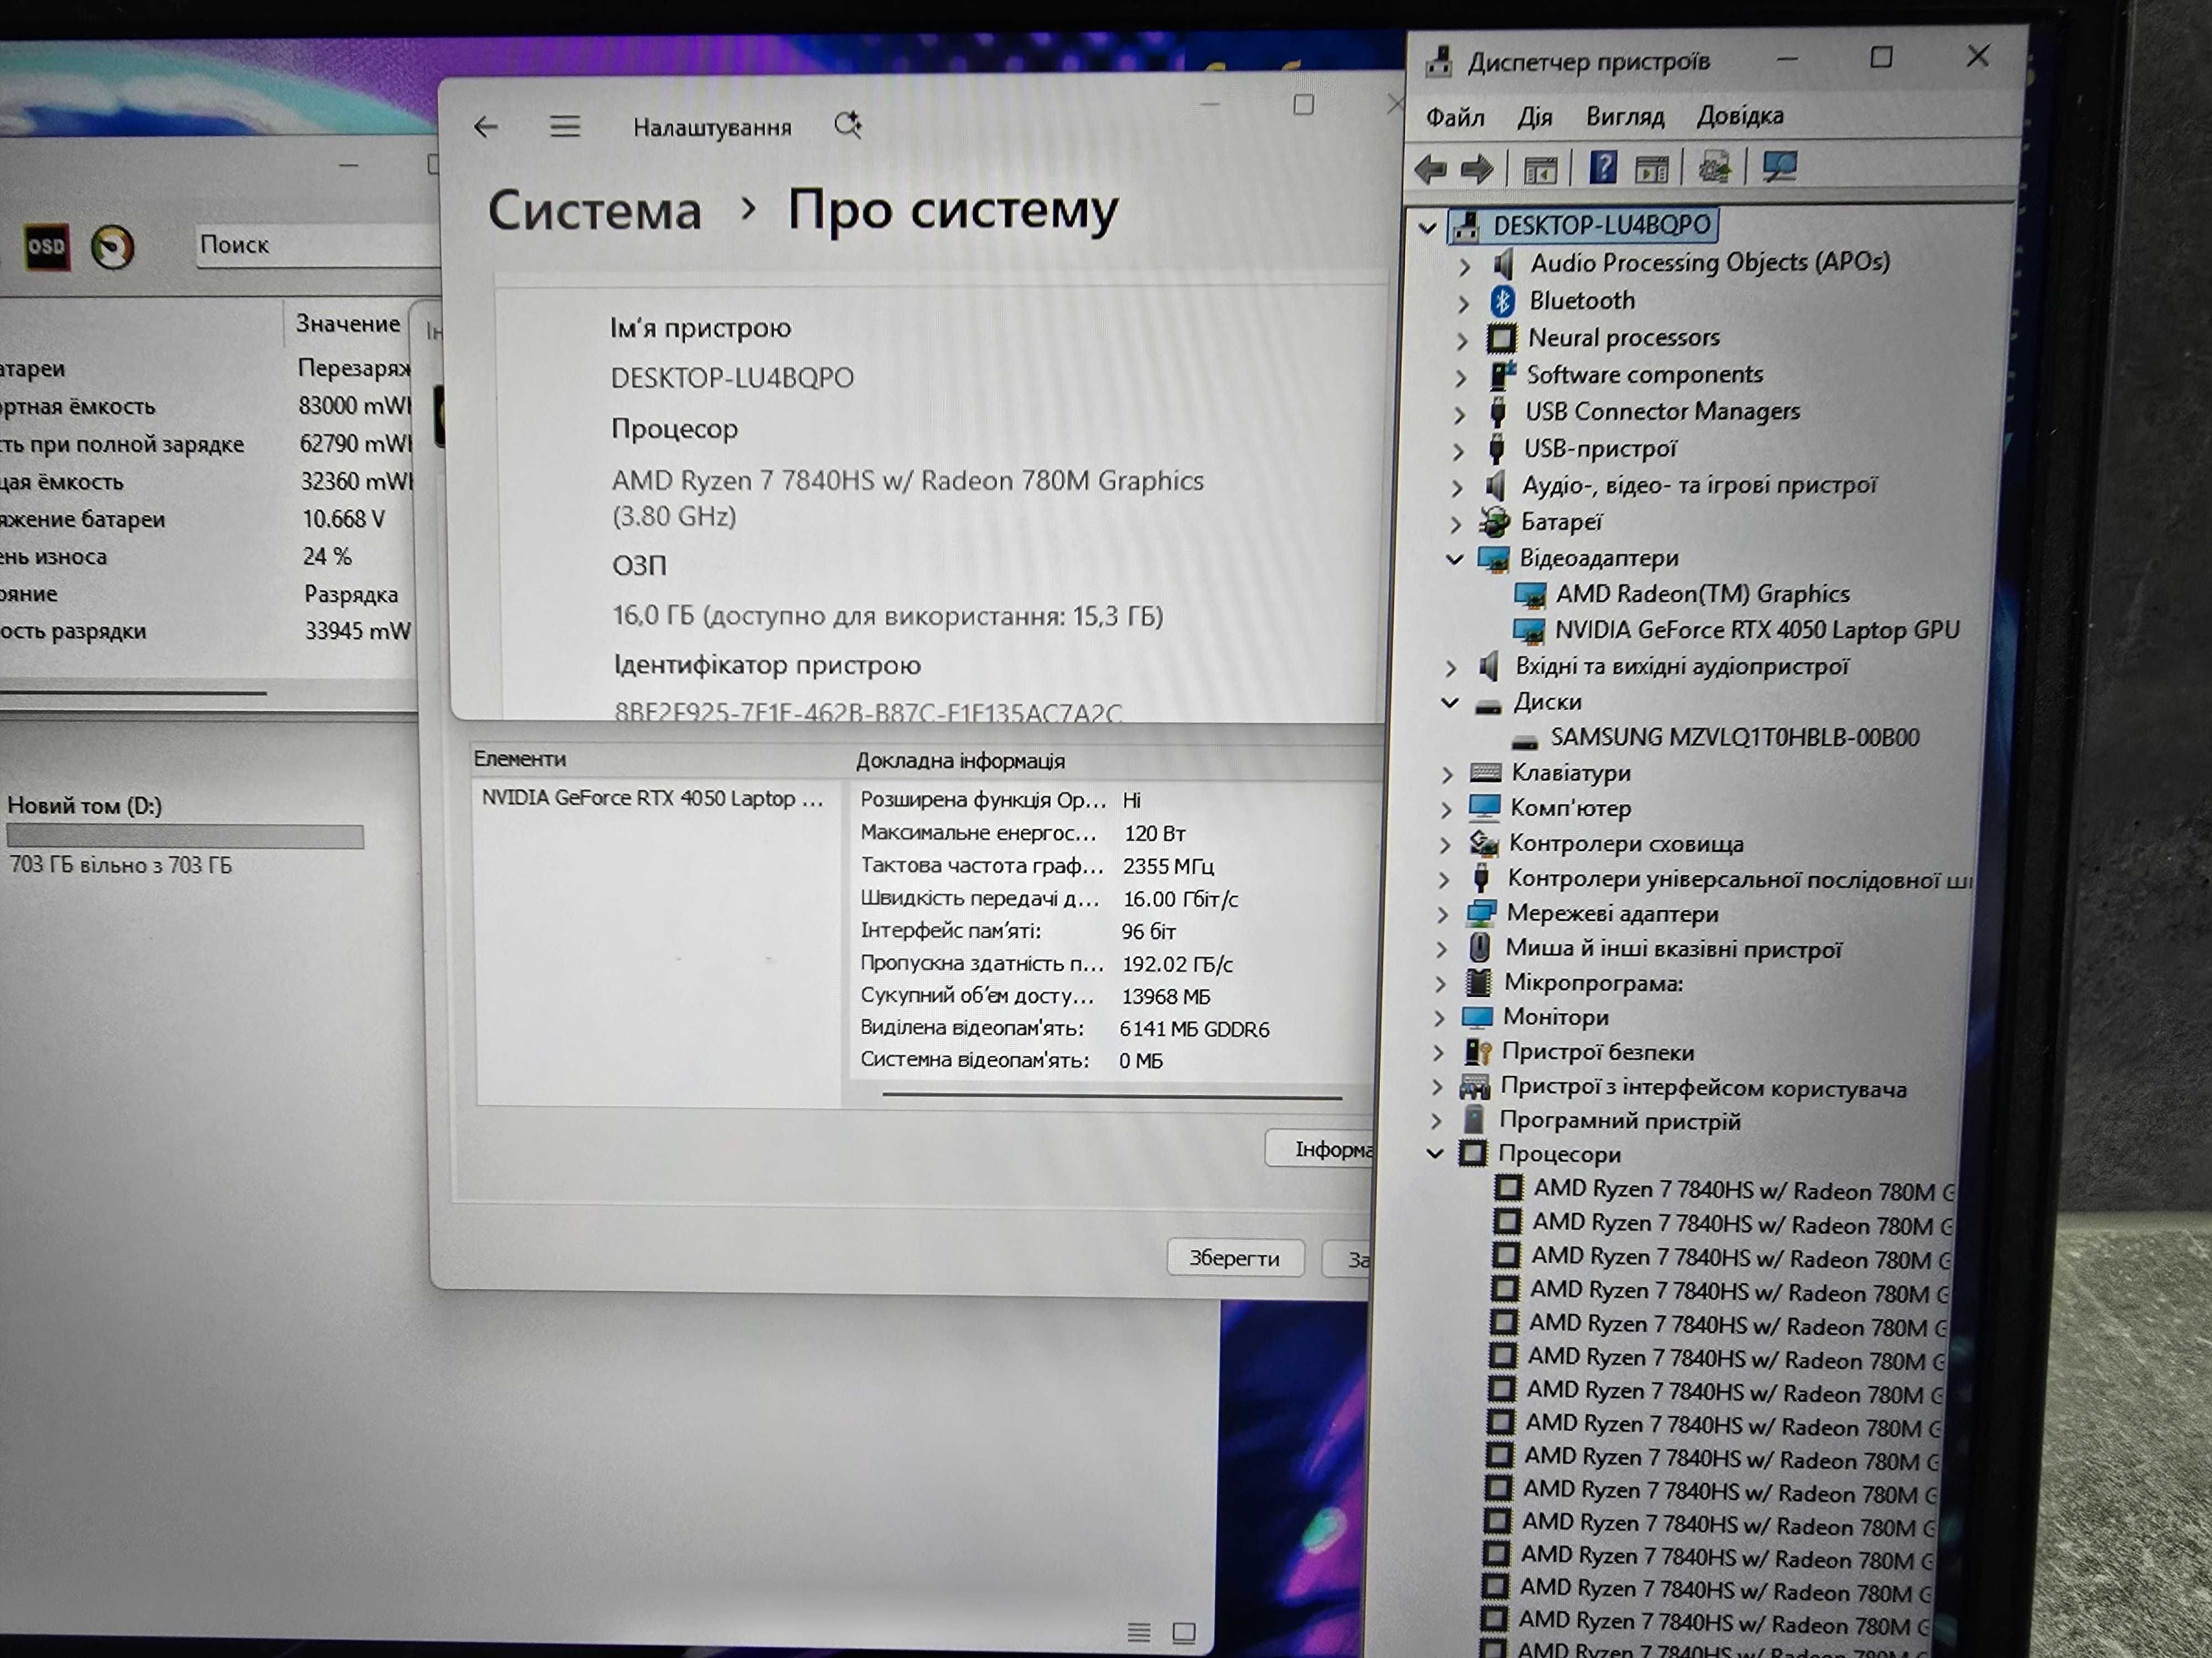The image size is (2212, 1658).
Task: Click AMD Radeon(TM) Graphics adapter icon
Action: [x=1529, y=596]
